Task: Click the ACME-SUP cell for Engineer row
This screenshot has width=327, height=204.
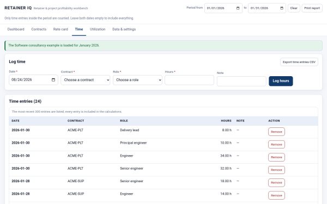Action: tap(76, 194)
